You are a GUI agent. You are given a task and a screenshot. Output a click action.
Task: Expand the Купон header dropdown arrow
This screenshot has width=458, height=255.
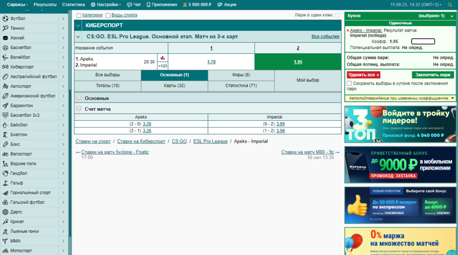452,16
